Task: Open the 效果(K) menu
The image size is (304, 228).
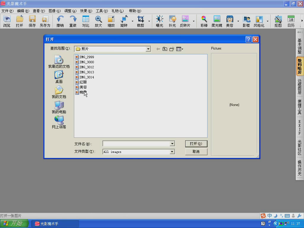Action: click(x=86, y=11)
